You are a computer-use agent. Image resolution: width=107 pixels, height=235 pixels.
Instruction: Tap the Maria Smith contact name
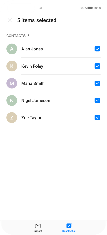tap(33, 83)
